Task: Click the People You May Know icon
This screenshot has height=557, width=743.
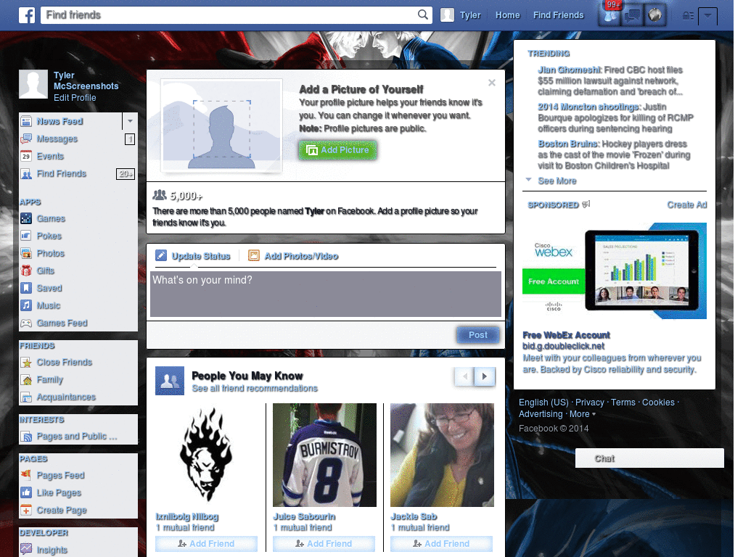Action: click(x=170, y=381)
